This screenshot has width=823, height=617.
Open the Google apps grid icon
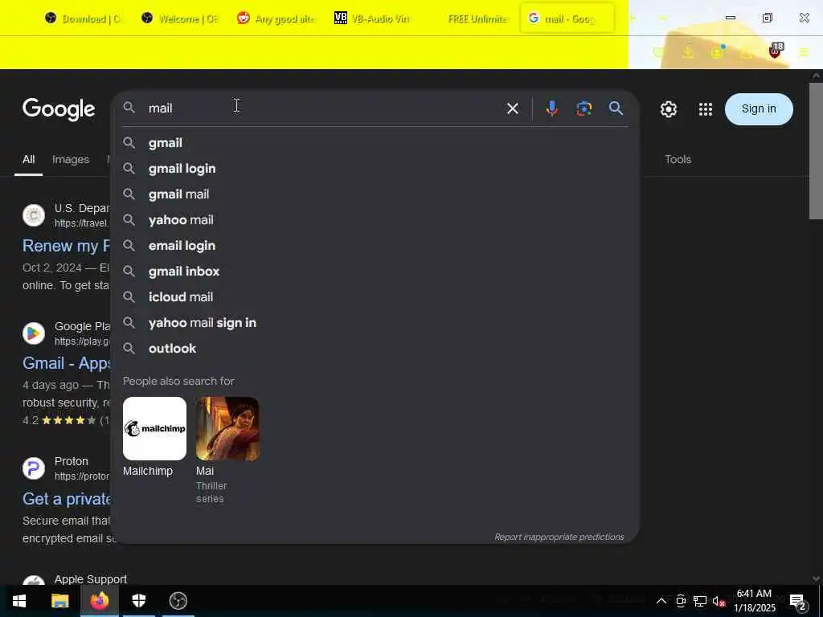point(706,109)
